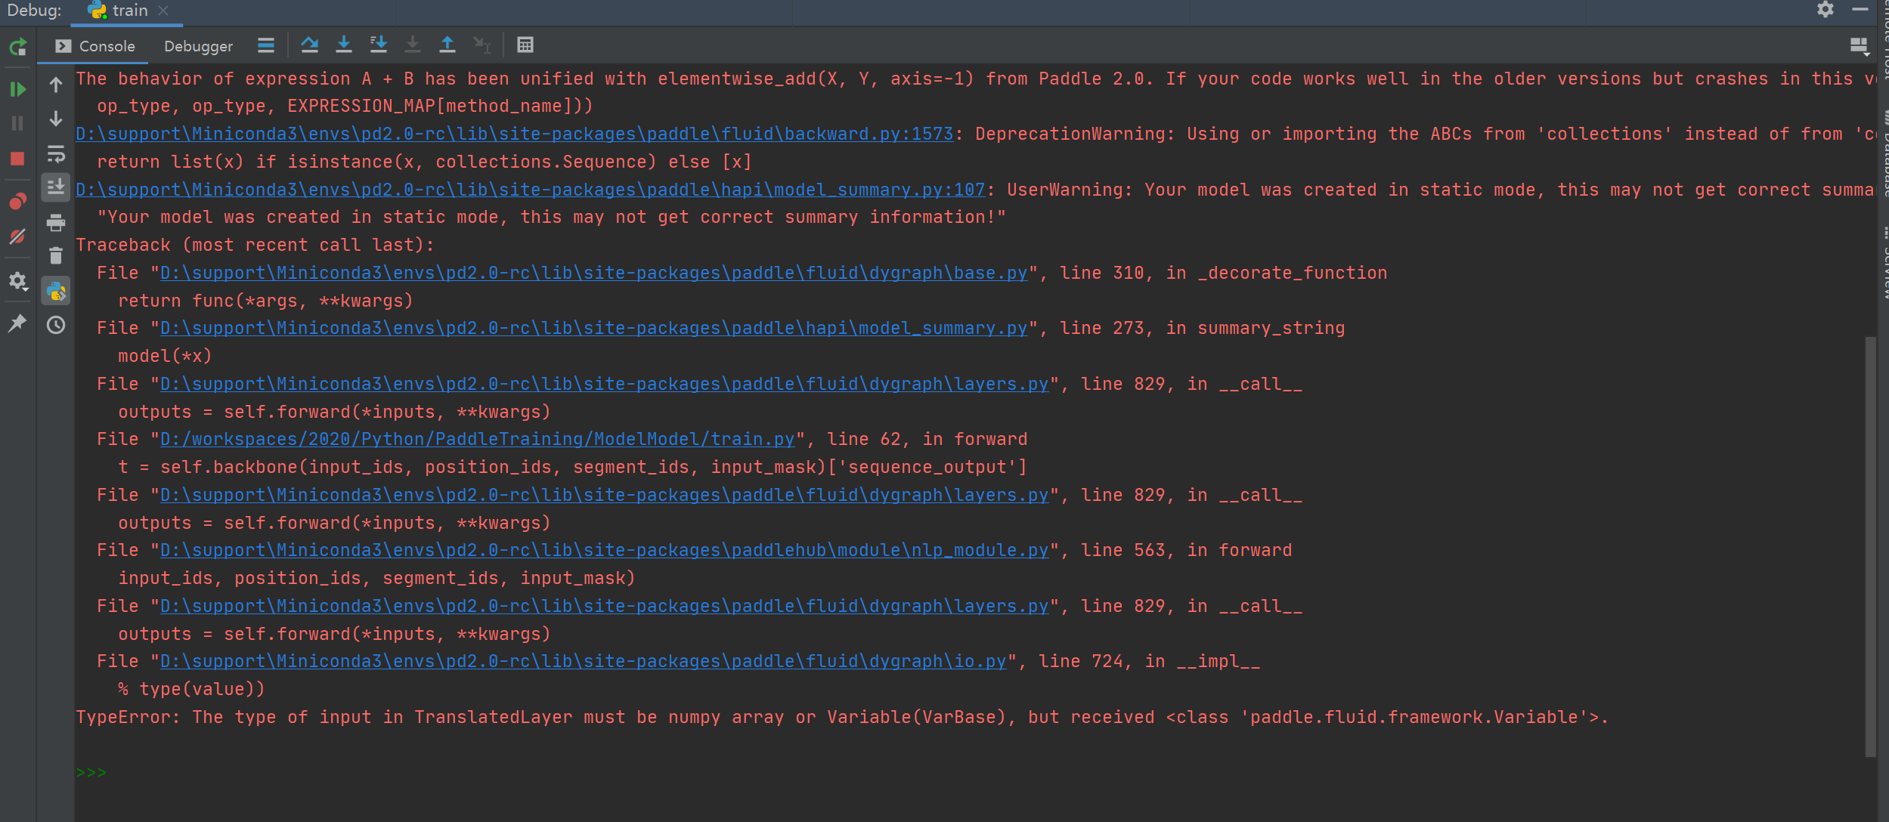Click the console vertical scrollbar
1889x822 pixels.
point(1870,545)
